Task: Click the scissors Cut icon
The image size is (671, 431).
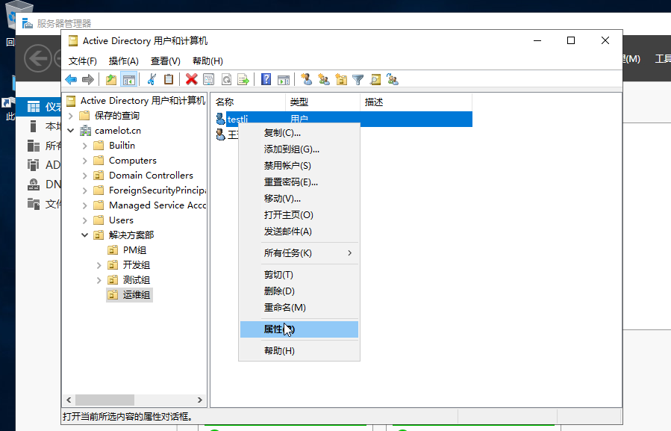Action: [152, 79]
